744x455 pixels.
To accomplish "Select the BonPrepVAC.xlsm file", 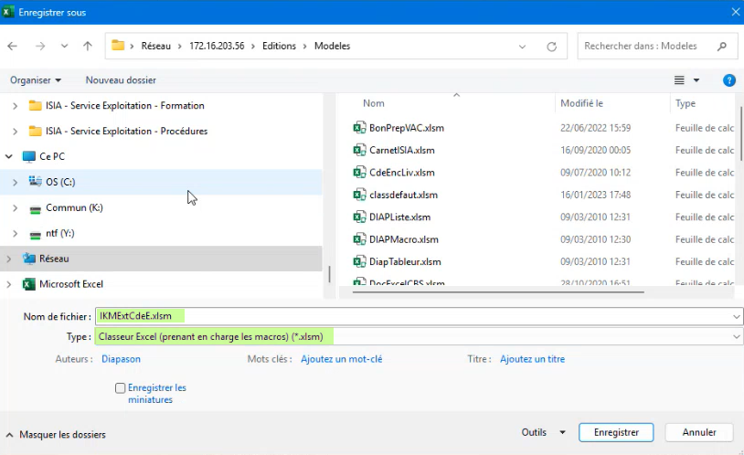I will [x=406, y=128].
